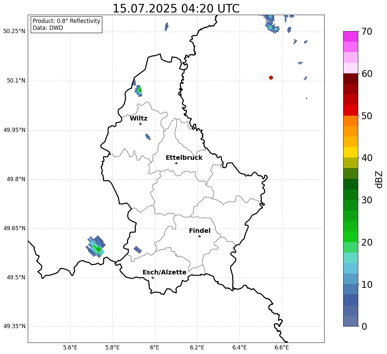Click the dBZ colorbar label
387x354 pixels.
coord(379,179)
